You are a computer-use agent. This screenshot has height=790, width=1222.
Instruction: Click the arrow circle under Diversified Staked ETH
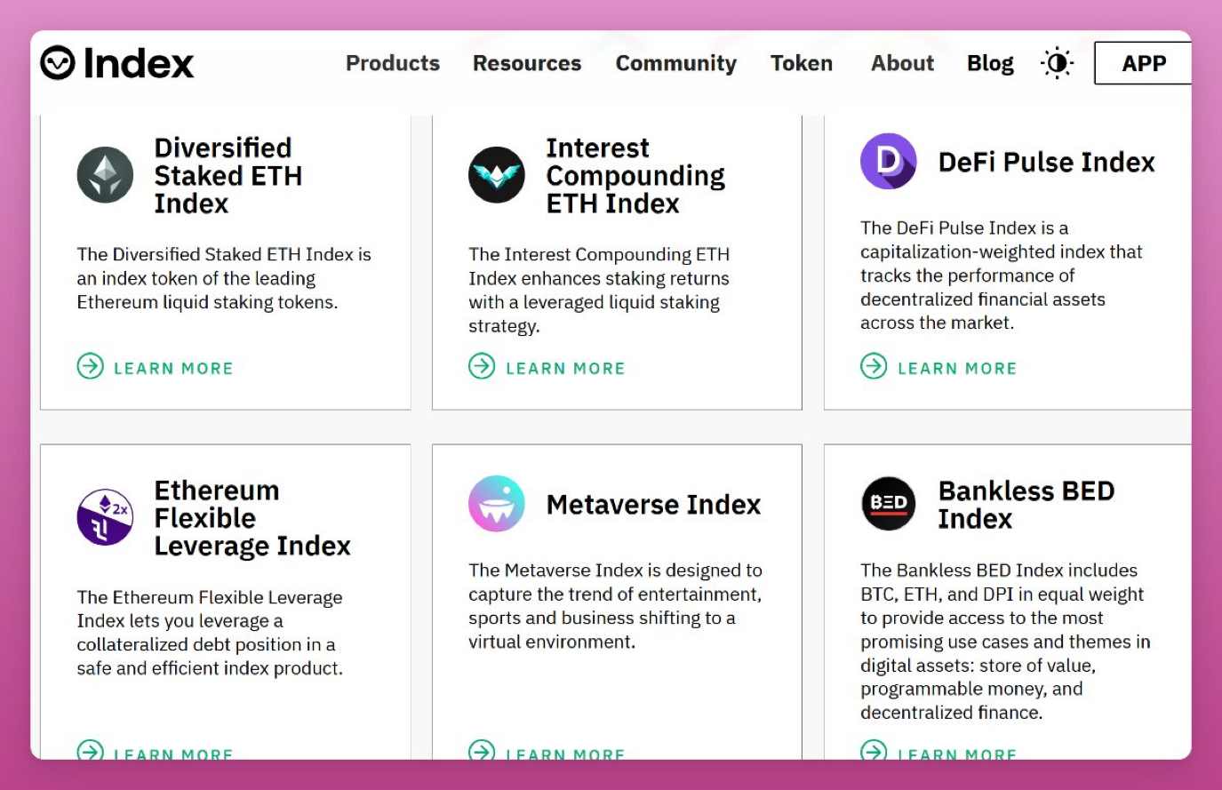click(x=91, y=366)
